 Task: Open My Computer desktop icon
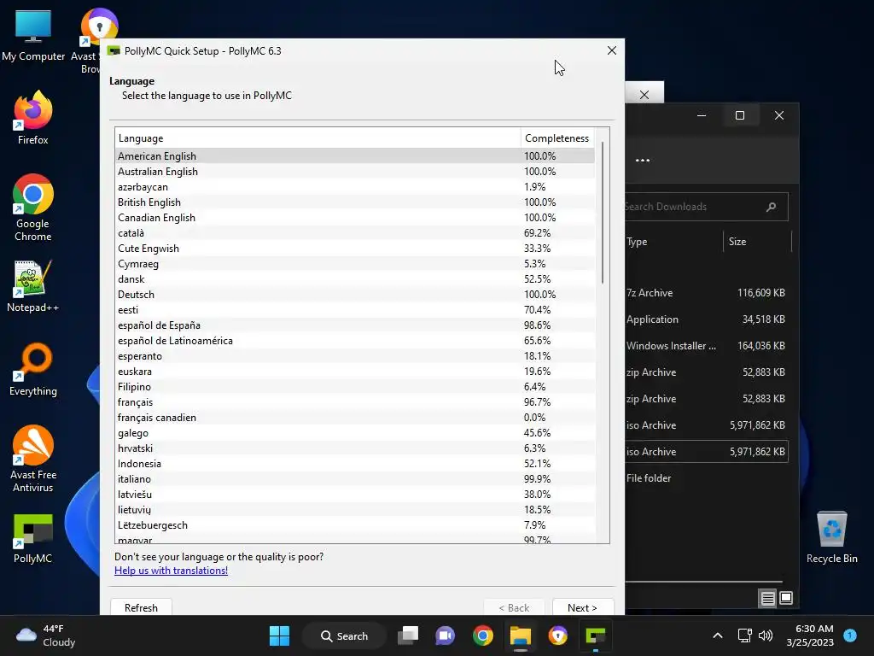coord(33,35)
